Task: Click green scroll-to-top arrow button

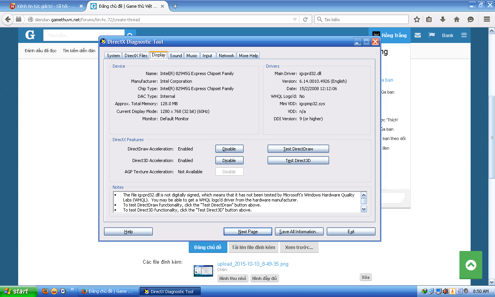Action: pos(471,265)
